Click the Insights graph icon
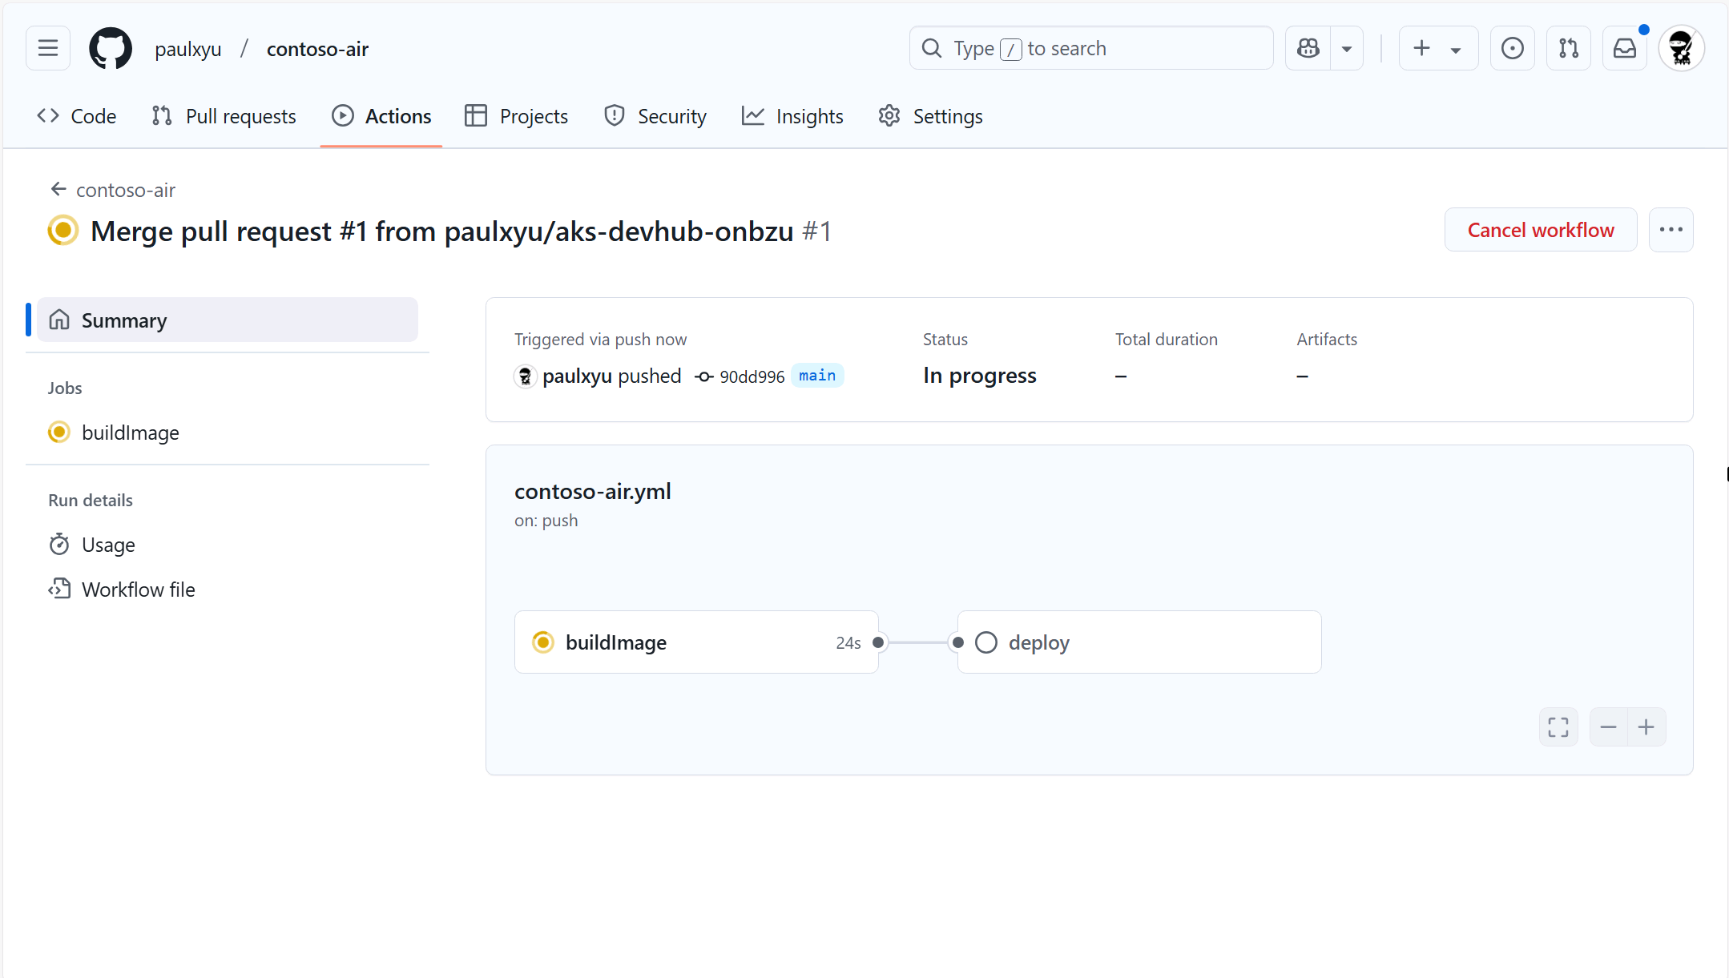This screenshot has height=978, width=1729. coord(753,116)
